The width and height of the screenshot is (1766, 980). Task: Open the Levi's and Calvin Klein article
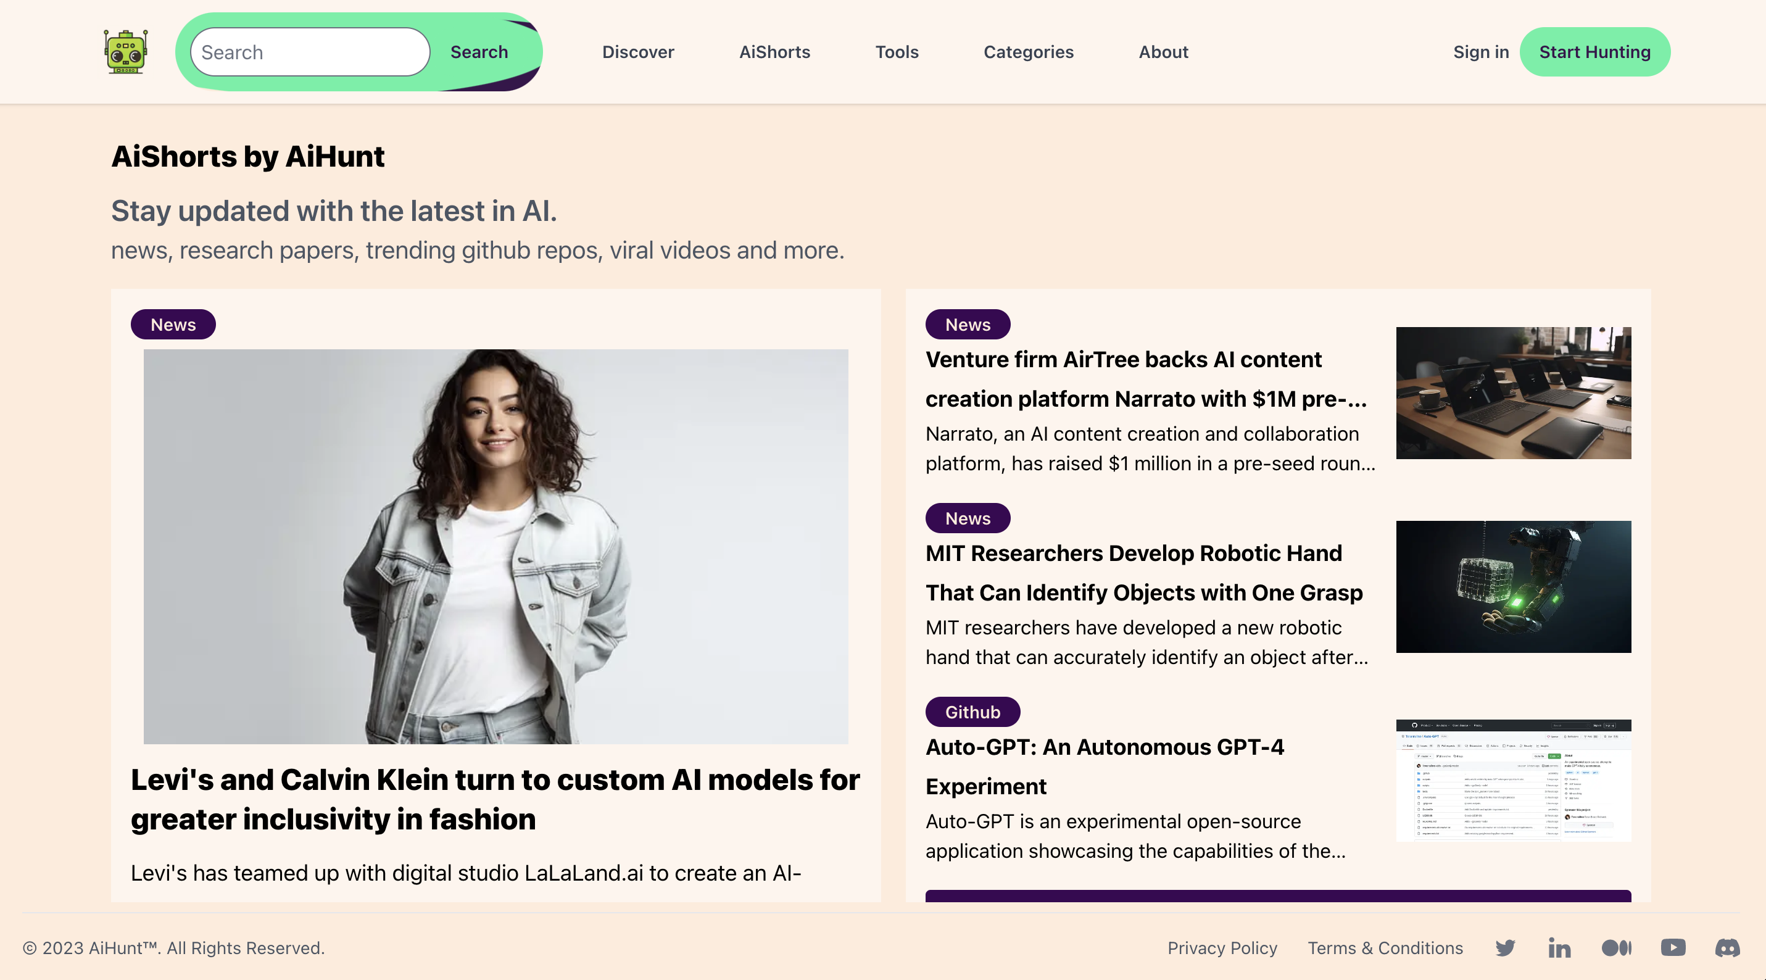tap(495, 800)
